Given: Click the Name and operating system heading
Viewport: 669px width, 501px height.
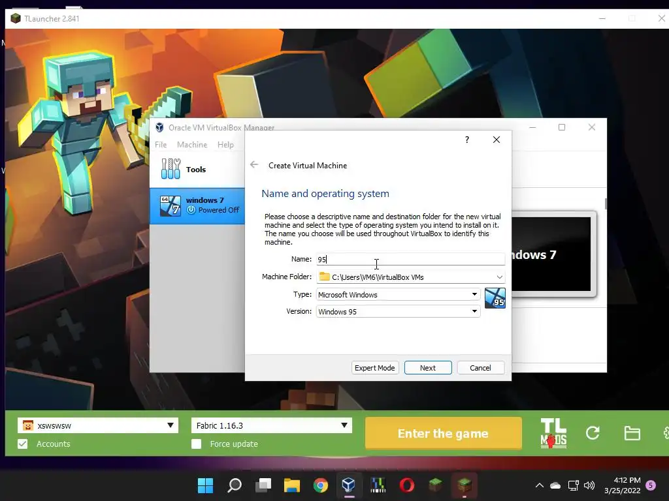Looking at the screenshot, I should (325, 193).
